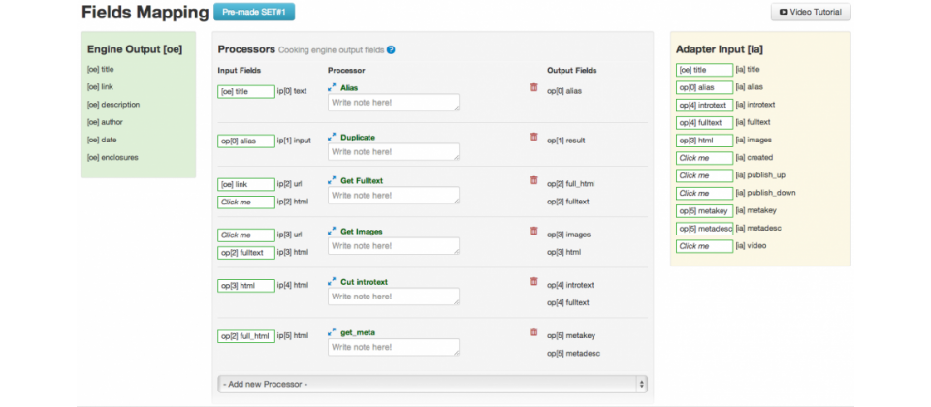931x407 pixels.
Task: Click the empty [ia] publish_up input field
Action: point(704,175)
